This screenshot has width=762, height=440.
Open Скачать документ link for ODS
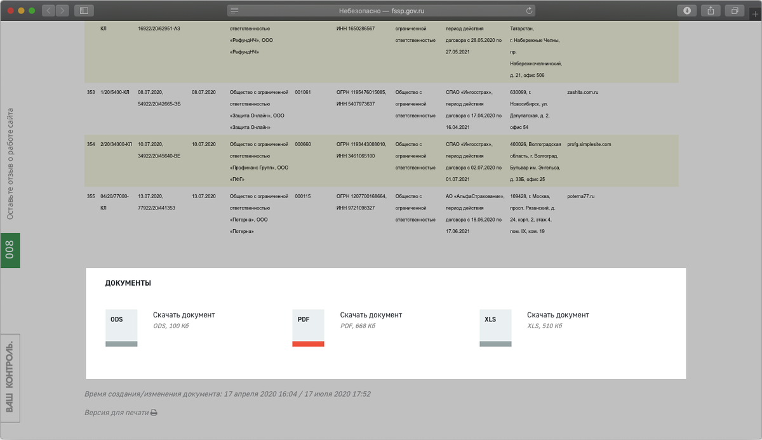184,315
